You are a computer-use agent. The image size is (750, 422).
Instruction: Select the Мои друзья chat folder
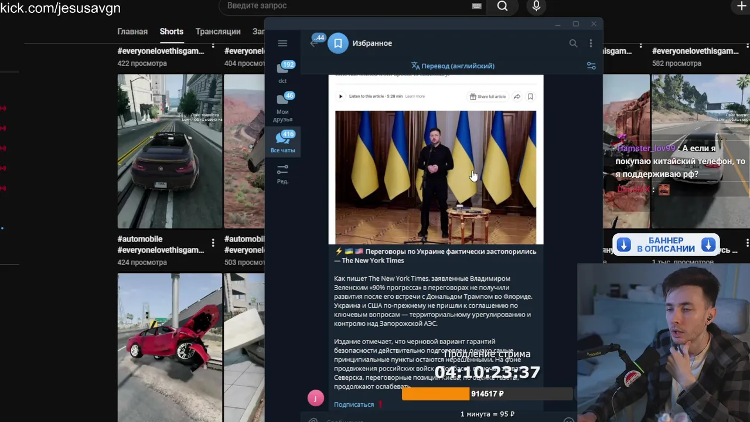[x=282, y=107]
